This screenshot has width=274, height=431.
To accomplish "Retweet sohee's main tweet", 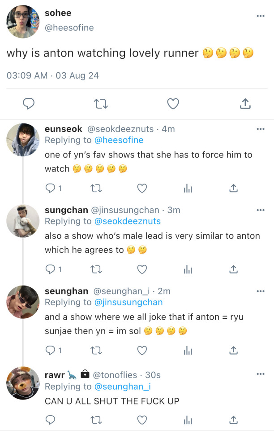I will (100, 104).
